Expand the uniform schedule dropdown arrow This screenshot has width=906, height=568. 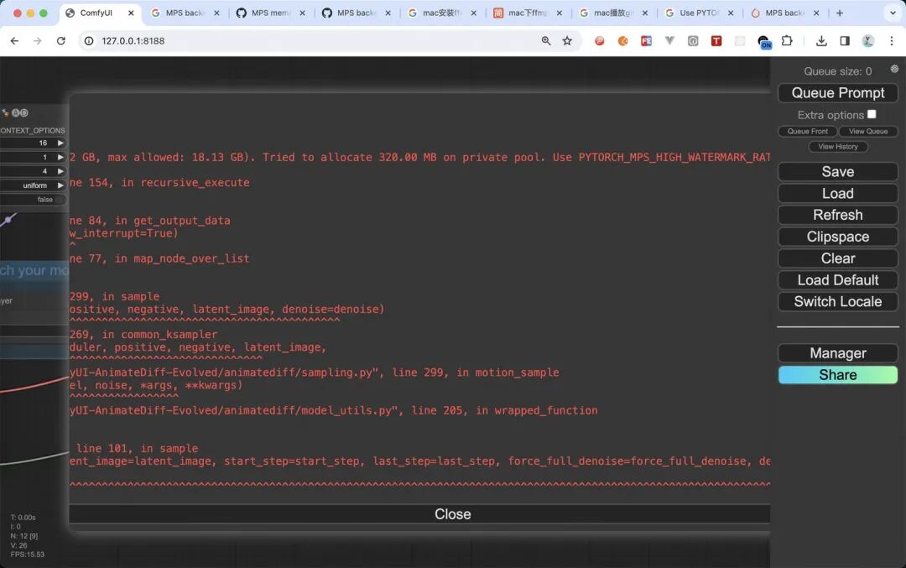60,185
